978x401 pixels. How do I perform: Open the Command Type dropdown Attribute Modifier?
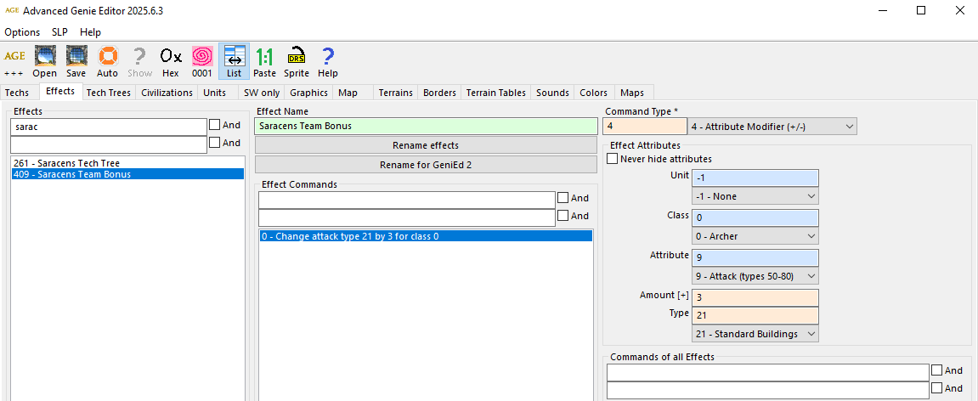point(772,127)
